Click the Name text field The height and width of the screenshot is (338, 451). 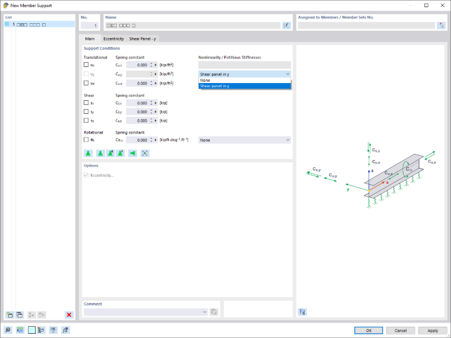pyautogui.click(x=193, y=25)
